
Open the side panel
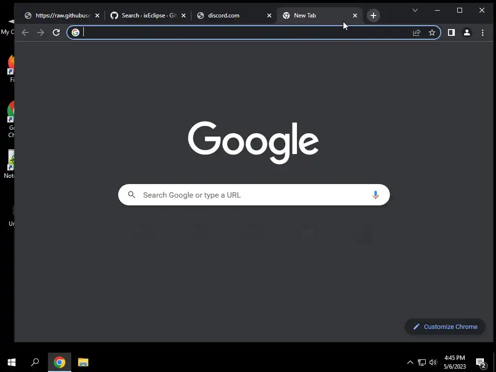(451, 32)
